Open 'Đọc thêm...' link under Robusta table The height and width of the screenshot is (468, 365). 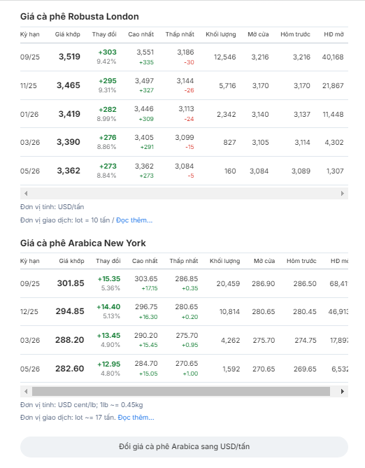[134, 220]
